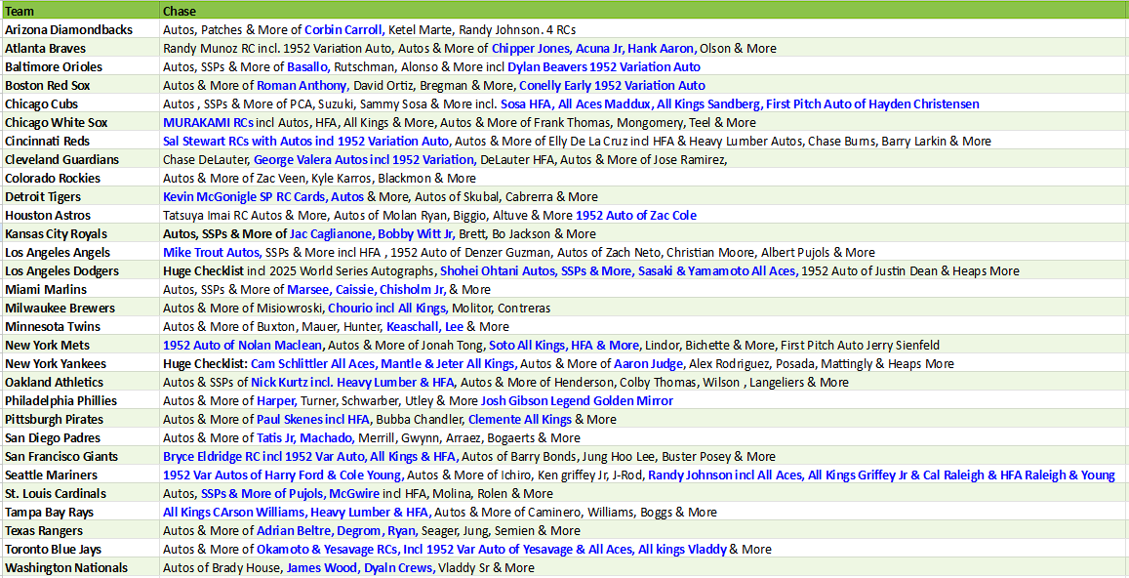The image size is (1129, 578).
Task: Select the George Valera Autos chase cell
Action: point(644,159)
